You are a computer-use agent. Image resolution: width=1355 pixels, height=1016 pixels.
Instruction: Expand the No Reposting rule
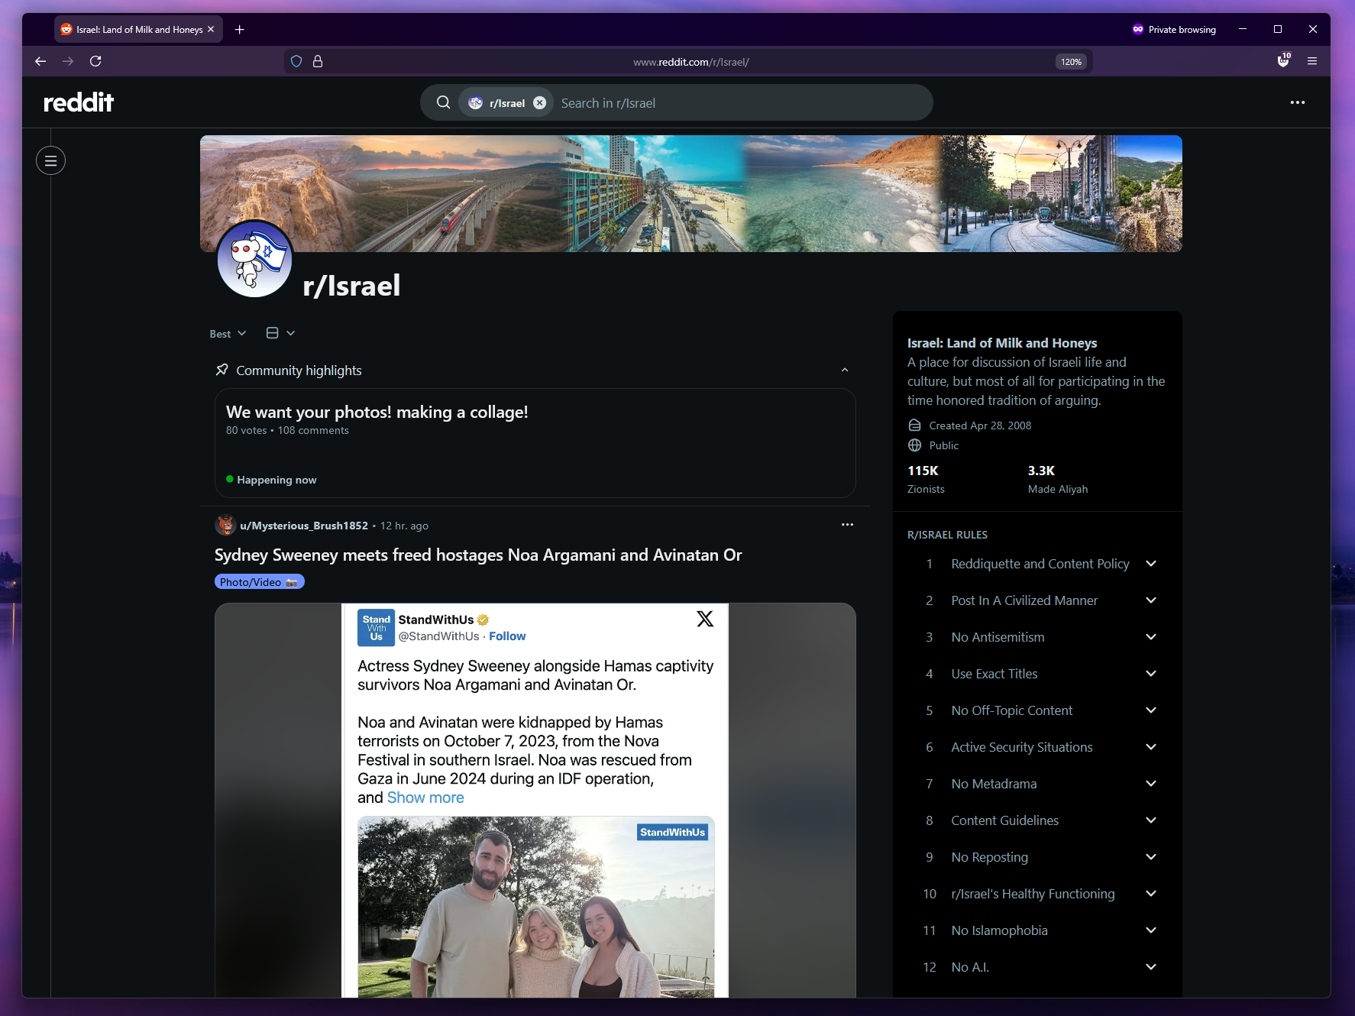click(1151, 857)
